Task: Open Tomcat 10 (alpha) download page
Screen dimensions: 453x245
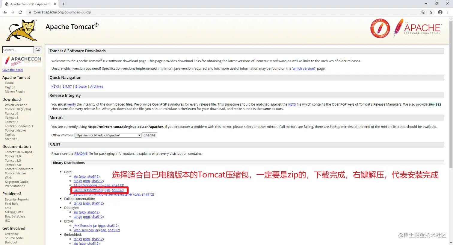Action: click(18, 109)
